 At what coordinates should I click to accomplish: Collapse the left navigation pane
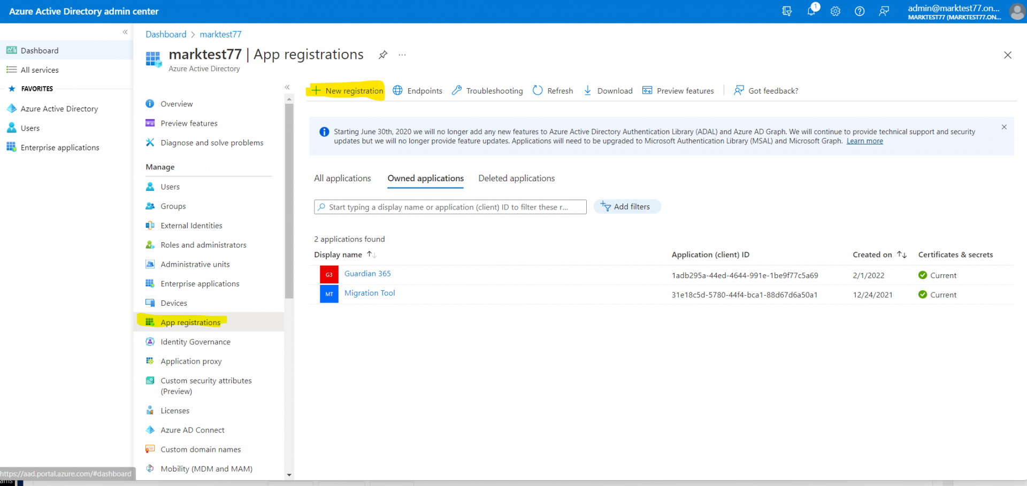[x=125, y=32]
